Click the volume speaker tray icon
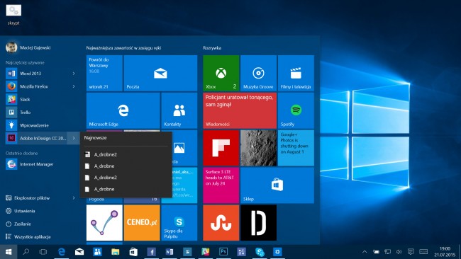 [399, 252]
